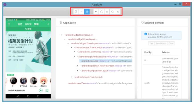Choose the 'Swipe by coordinates' arrow tool
The image size is (194, 104).
81,12
